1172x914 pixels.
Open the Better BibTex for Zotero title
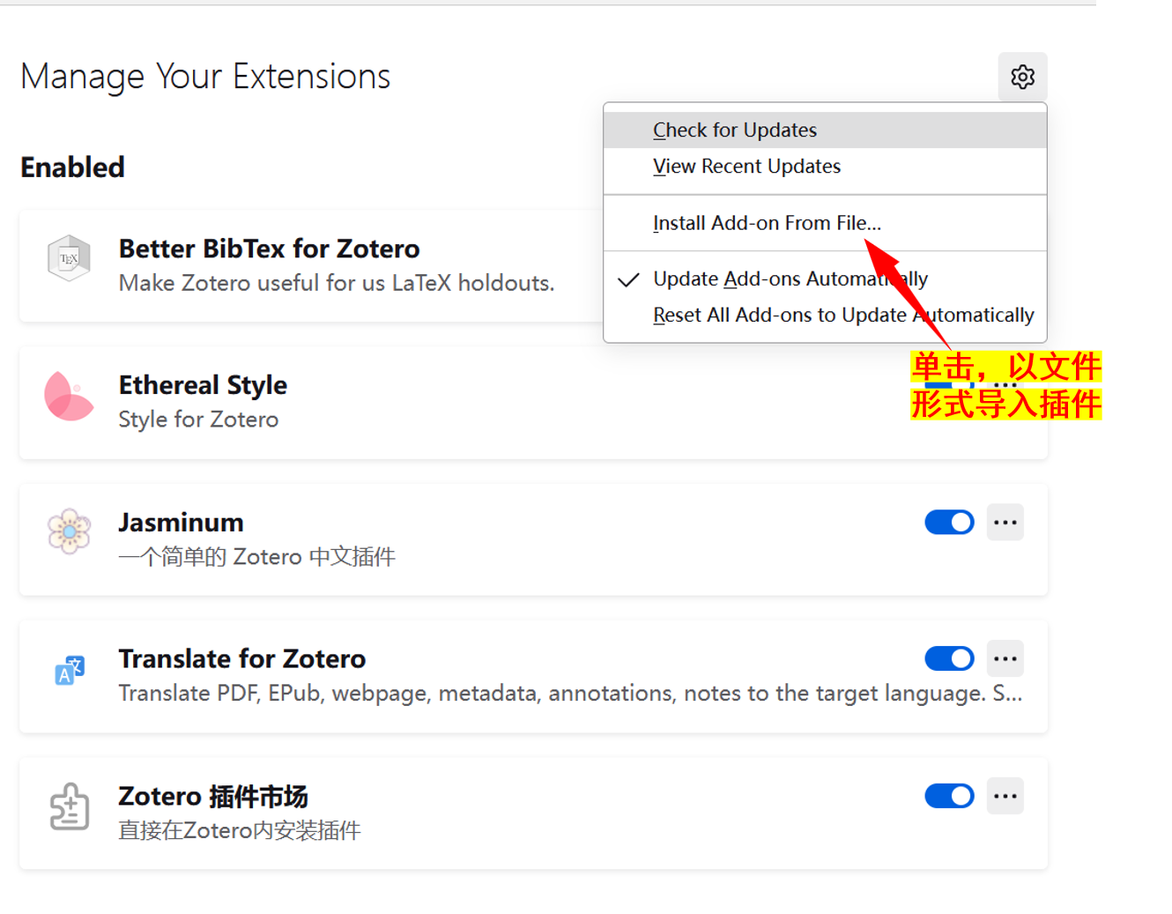[x=269, y=249]
